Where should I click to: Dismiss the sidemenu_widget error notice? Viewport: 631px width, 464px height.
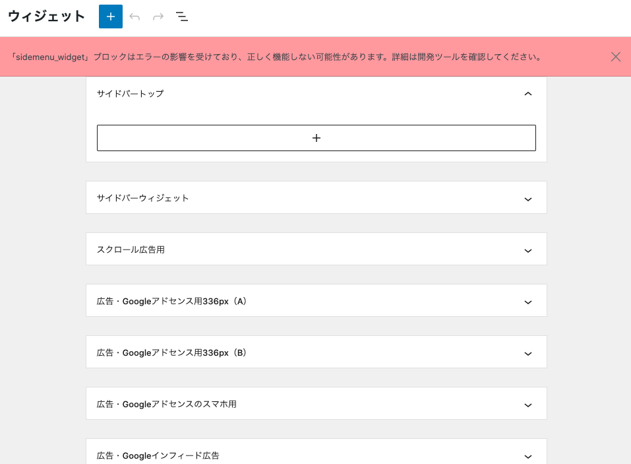tap(616, 57)
